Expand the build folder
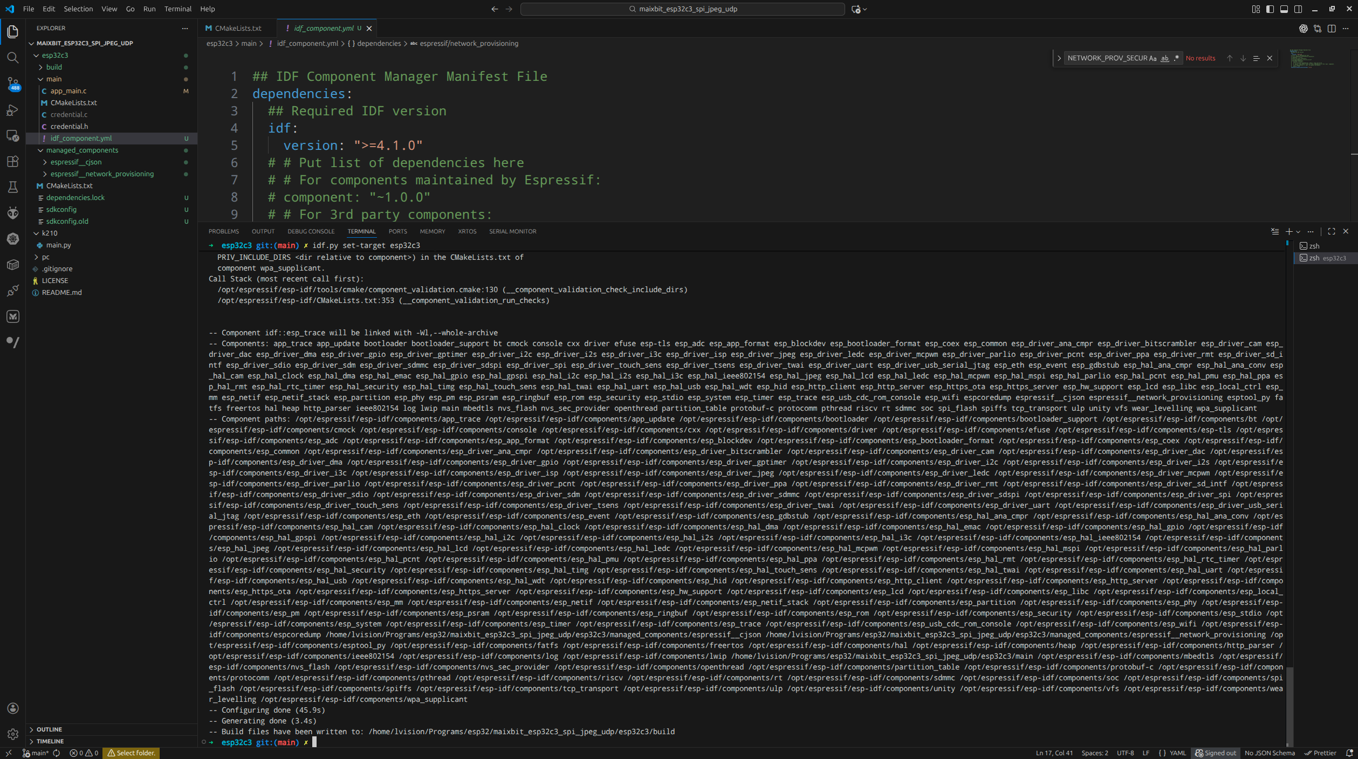 pos(54,67)
